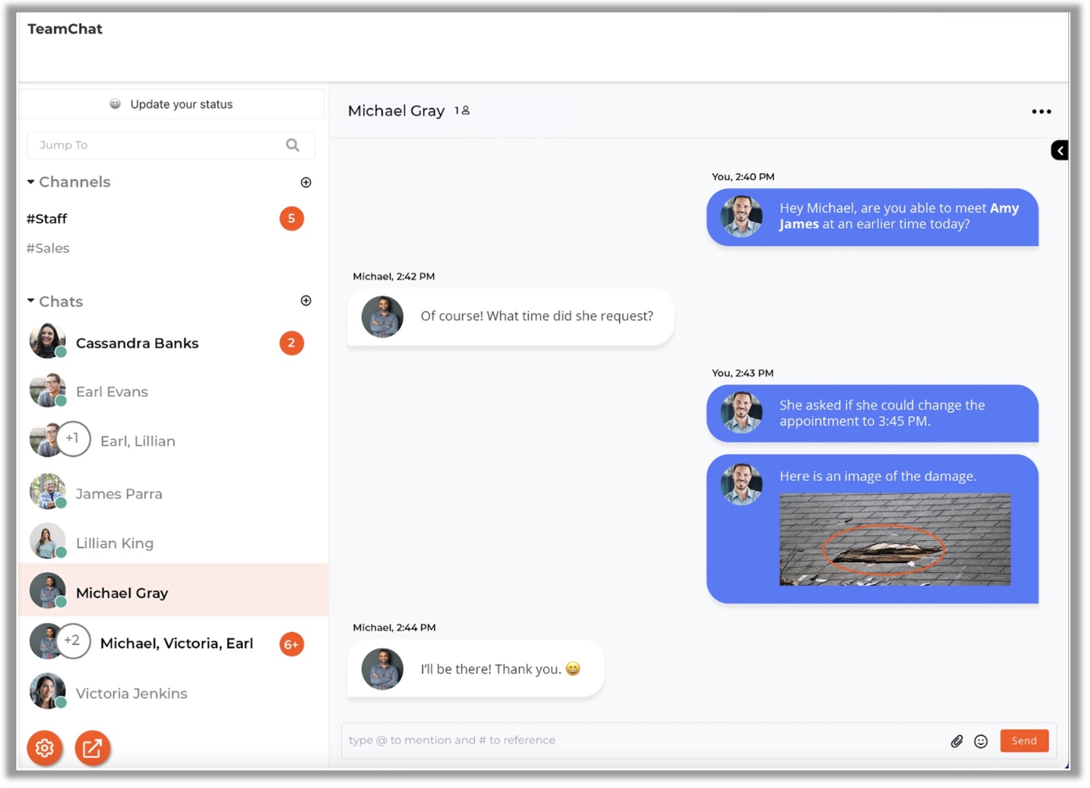The width and height of the screenshot is (1090, 788).
Task: Click the +2 badge on group chat
Action: [x=72, y=641]
